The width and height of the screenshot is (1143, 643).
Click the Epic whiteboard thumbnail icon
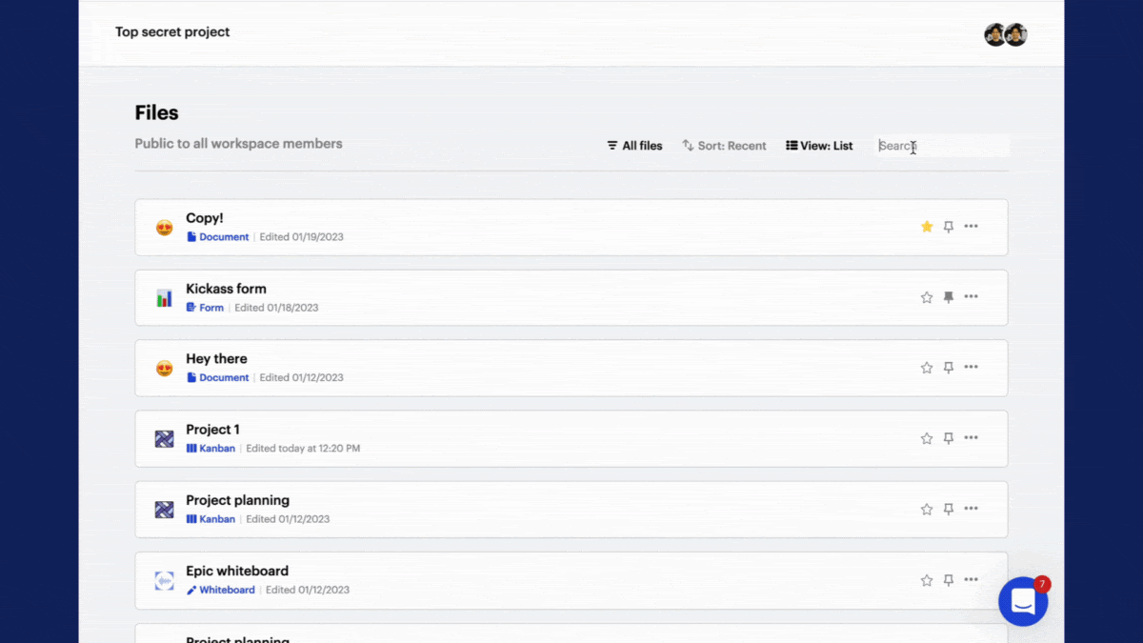click(x=165, y=581)
